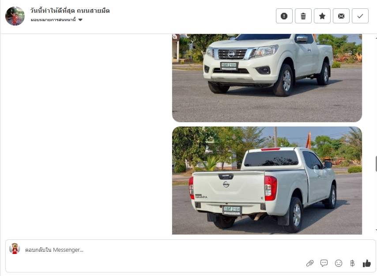Attach a file using paperclip icon
377x276 pixels.
(x=310, y=263)
